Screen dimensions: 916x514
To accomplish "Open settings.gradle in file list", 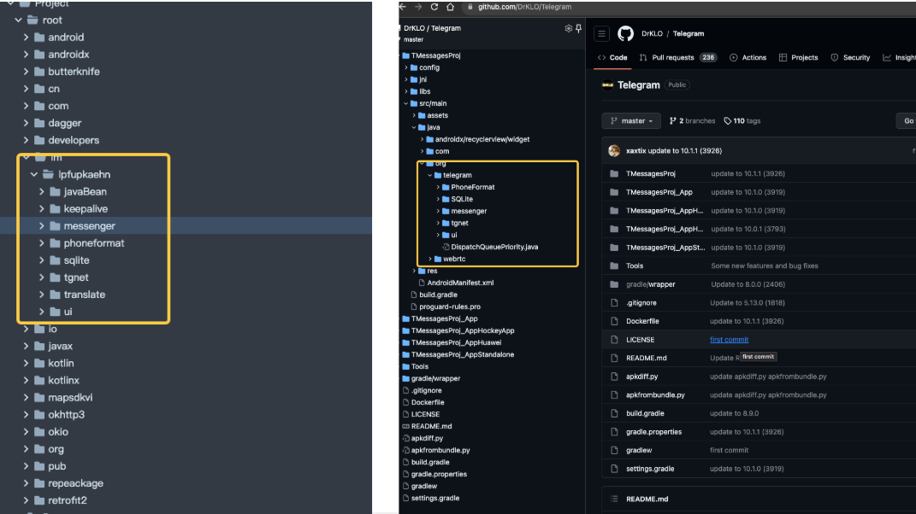I will [650, 469].
